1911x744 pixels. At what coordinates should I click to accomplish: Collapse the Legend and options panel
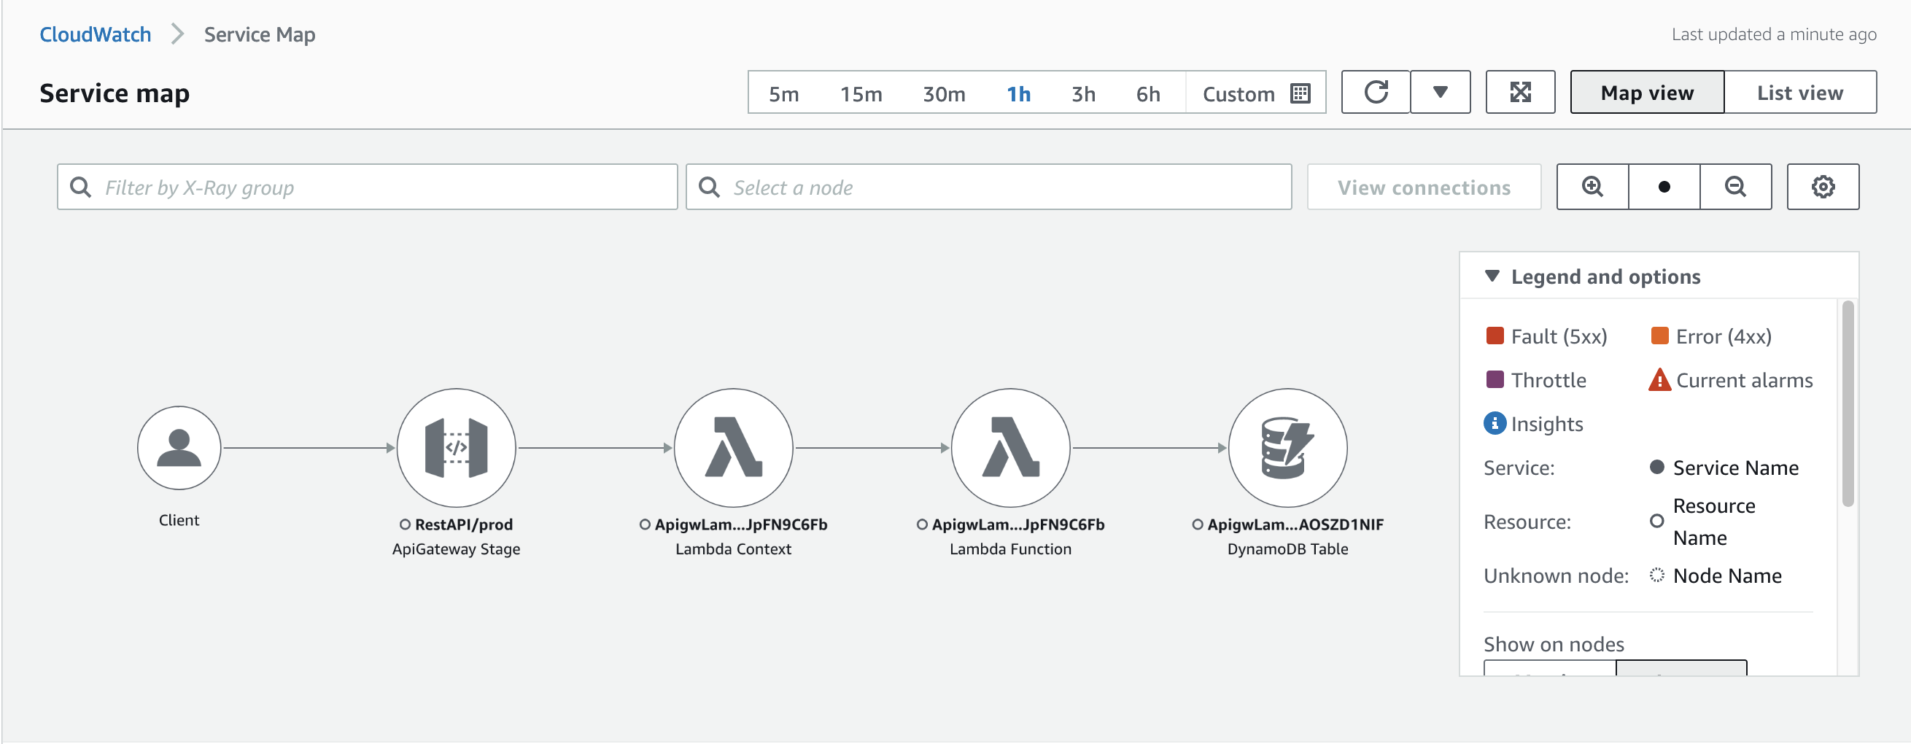1492,276
